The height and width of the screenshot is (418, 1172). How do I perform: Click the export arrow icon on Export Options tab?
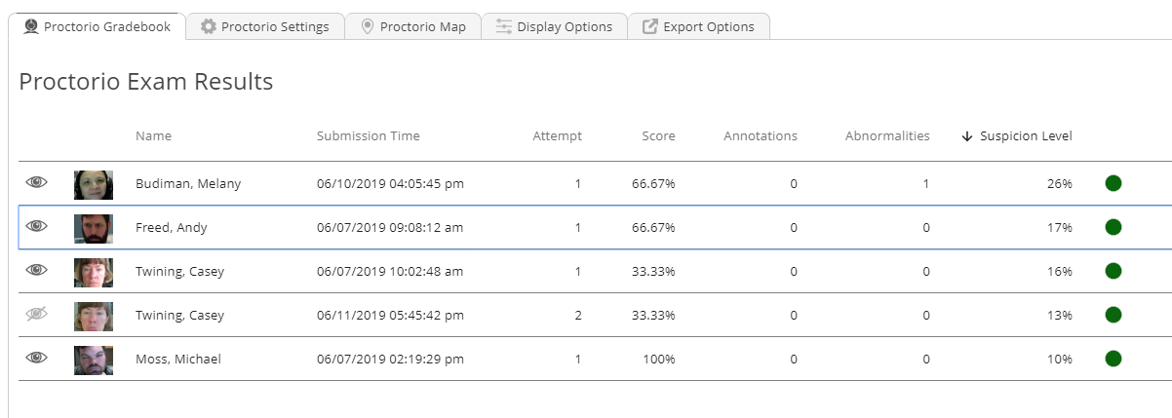click(x=650, y=26)
